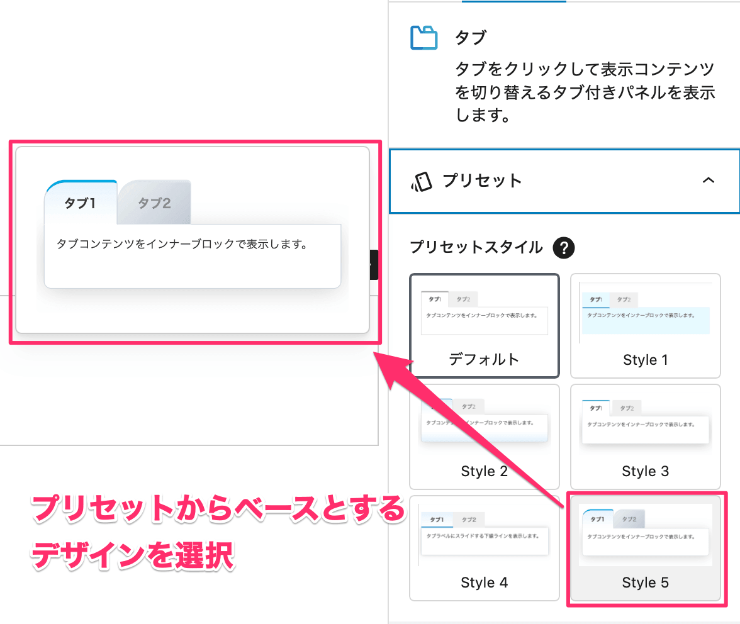
Task: Switch to タブ1 in the preview
Action: [81, 203]
